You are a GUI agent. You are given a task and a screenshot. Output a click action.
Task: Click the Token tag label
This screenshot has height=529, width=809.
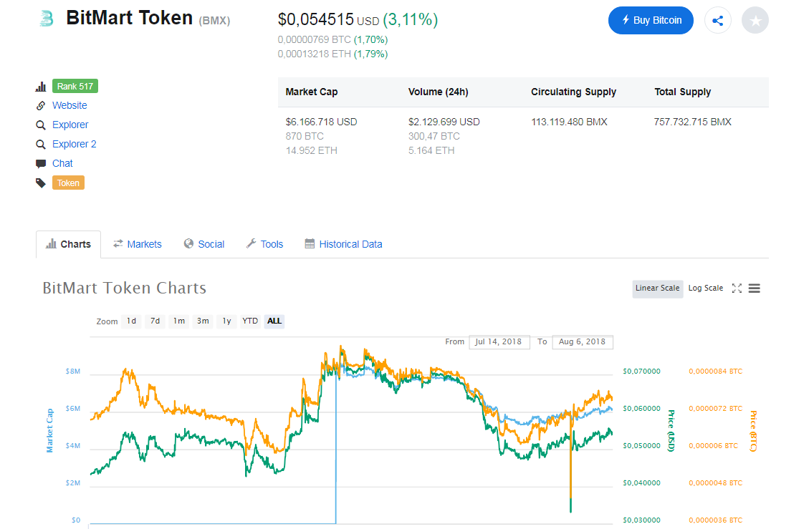[68, 183]
